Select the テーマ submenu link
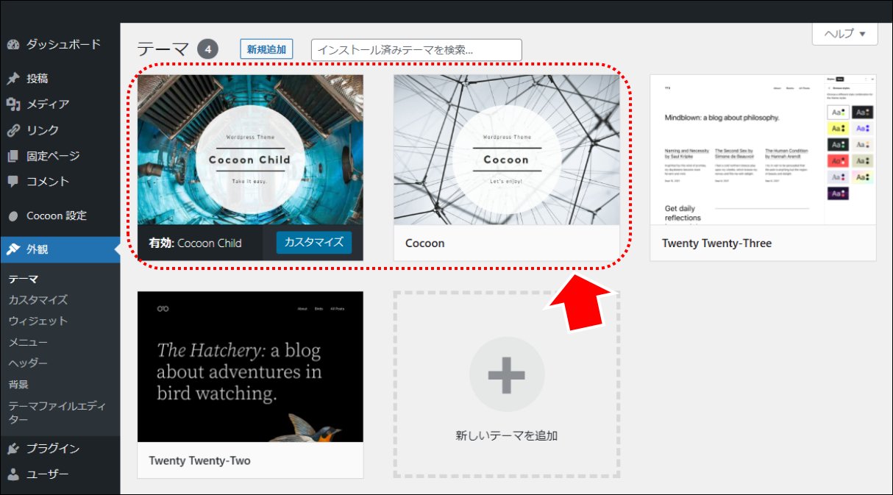Image resolution: width=893 pixels, height=495 pixels. (23, 279)
